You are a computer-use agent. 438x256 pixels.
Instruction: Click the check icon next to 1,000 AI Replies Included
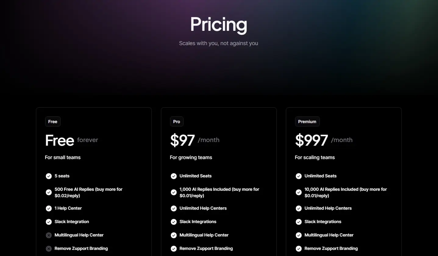(173, 192)
